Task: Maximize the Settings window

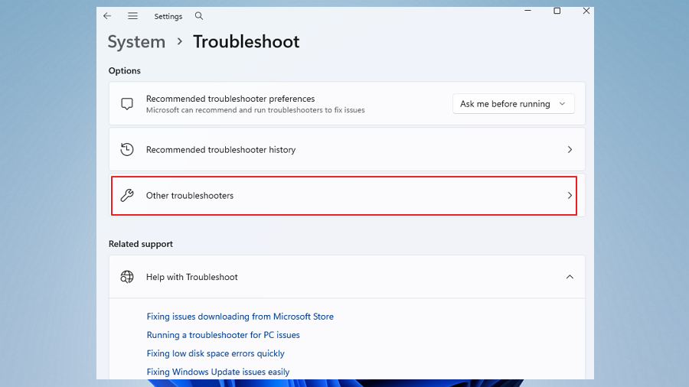Action: click(x=557, y=11)
